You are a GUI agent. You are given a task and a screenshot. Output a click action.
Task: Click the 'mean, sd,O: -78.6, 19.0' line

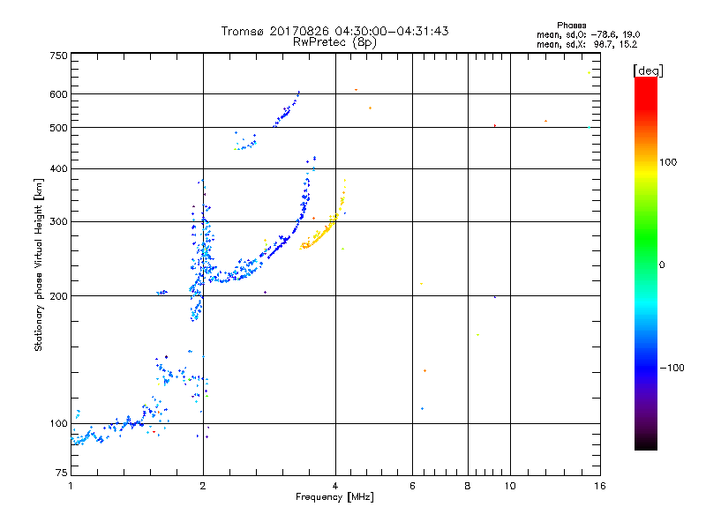pyautogui.click(x=588, y=34)
